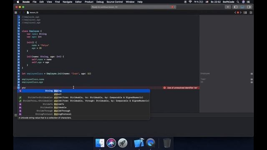Image resolution: width=267 pixels, height=150 pixels.
Task: Open Spotlight search
Action: pyautogui.click(x=238, y=2)
